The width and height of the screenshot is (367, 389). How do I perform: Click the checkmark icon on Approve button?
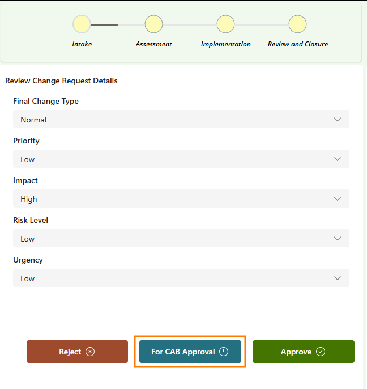click(x=321, y=352)
